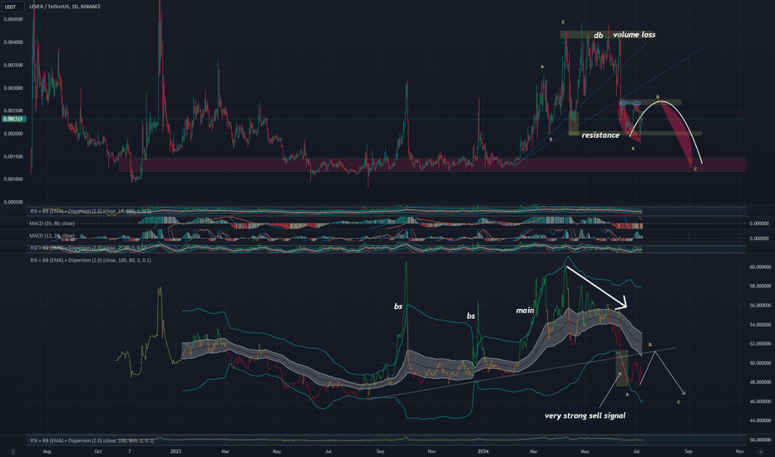Click the 0.000500 price axis level
Viewport: 775px width, 457px height.
click(x=13, y=202)
